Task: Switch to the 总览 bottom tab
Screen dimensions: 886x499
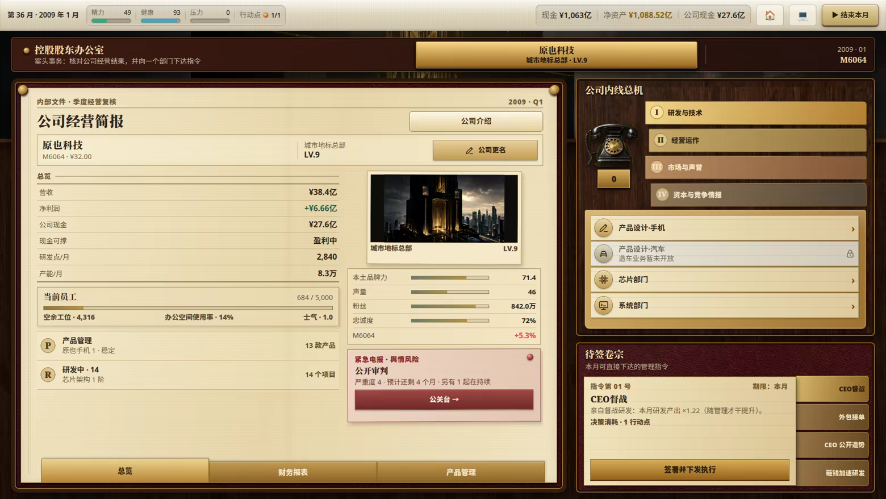Action: coord(125,471)
